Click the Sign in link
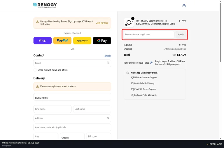The image size is (224, 148). click(108, 56)
